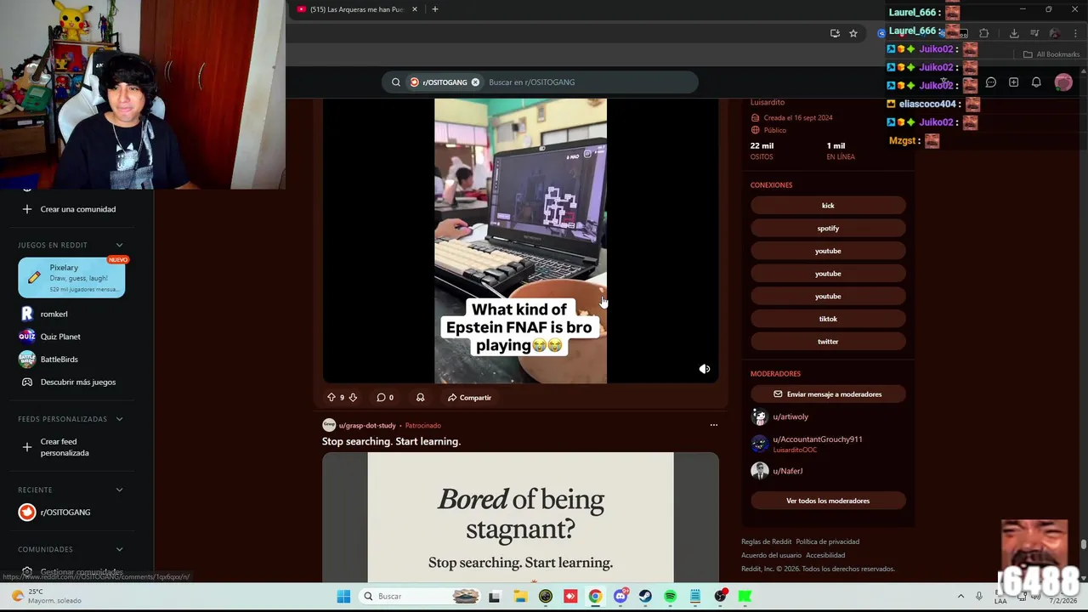Downvote the FNAF video post

click(353, 397)
